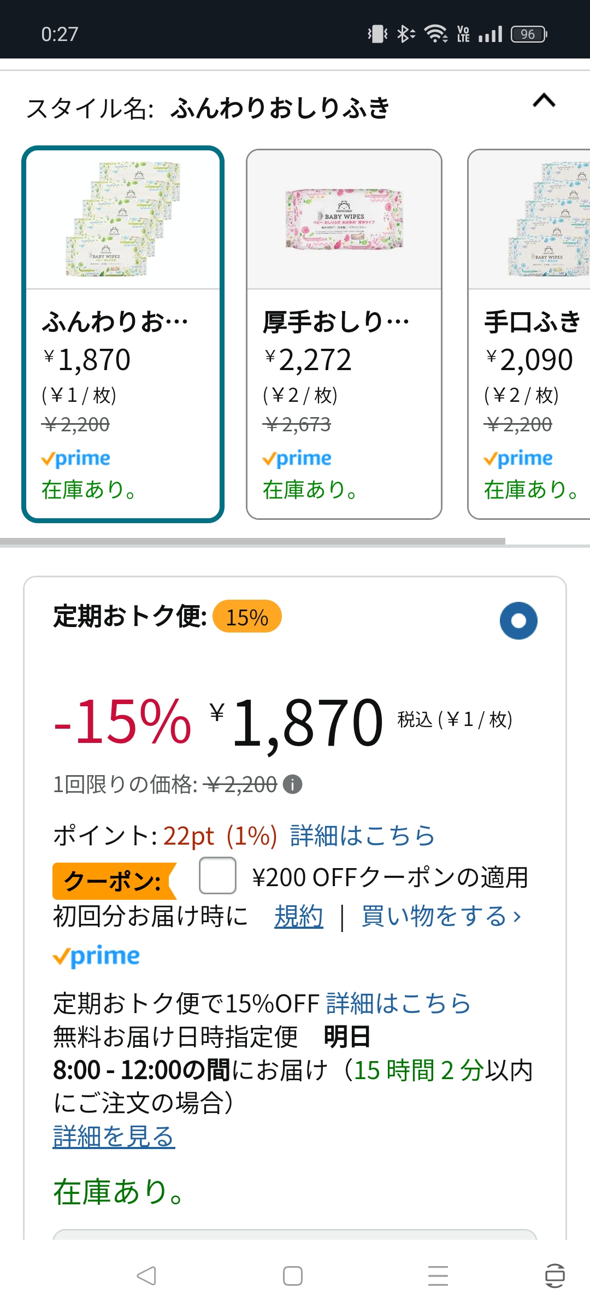590x1312 pixels.
Task: Select the 定期おトク便 radio button
Action: 518,620
